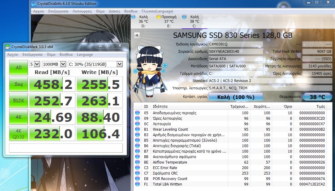Viewport: 335px width, 191px height.
Task: Click the ID column header
Action: point(146,106)
